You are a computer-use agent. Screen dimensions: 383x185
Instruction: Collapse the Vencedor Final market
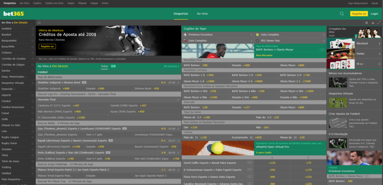point(178,100)
